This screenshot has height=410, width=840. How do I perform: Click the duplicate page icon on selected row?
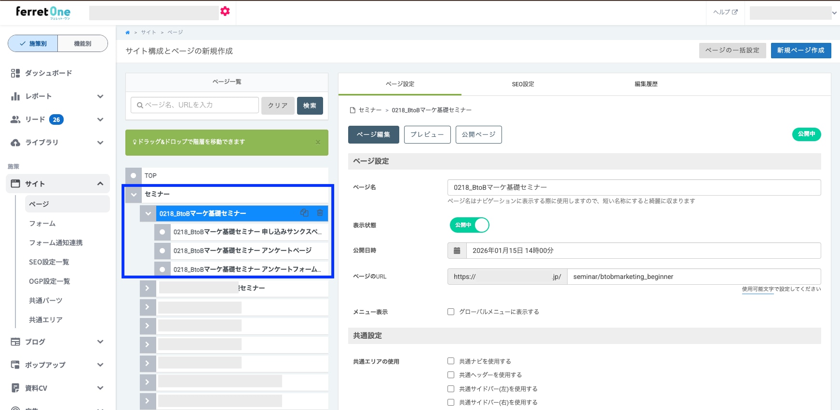304,213
